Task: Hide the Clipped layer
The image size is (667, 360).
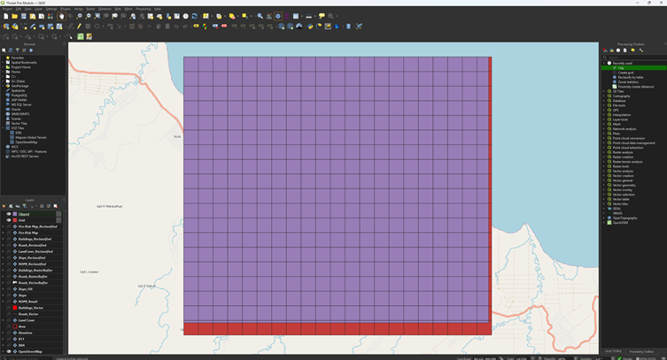Action: coord(10,214)
